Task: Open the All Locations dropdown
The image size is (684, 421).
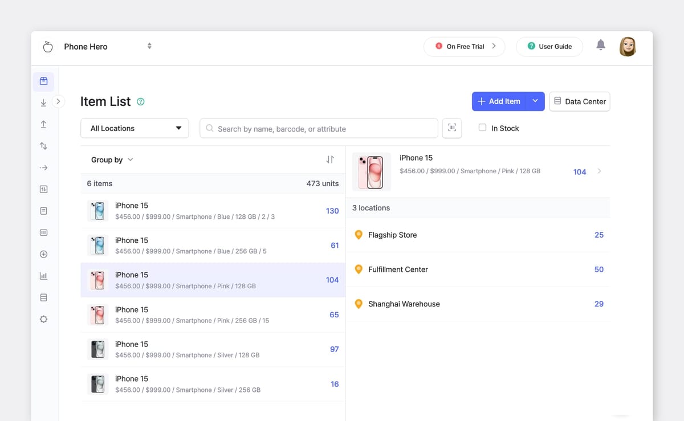Action: pos(135,128)
